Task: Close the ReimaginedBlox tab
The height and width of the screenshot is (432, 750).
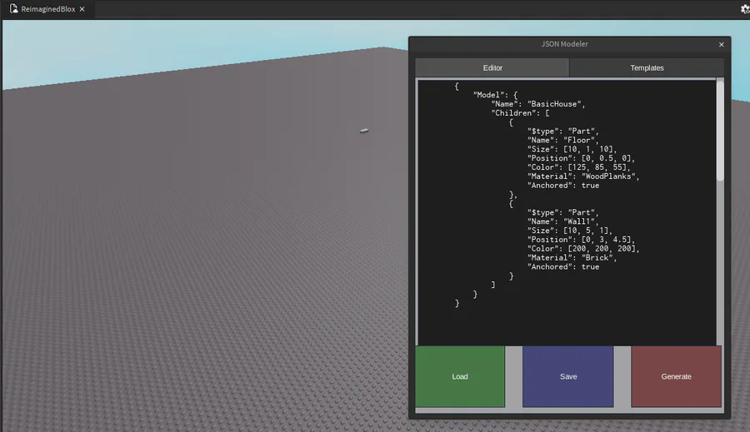Action: coord(82,9)
